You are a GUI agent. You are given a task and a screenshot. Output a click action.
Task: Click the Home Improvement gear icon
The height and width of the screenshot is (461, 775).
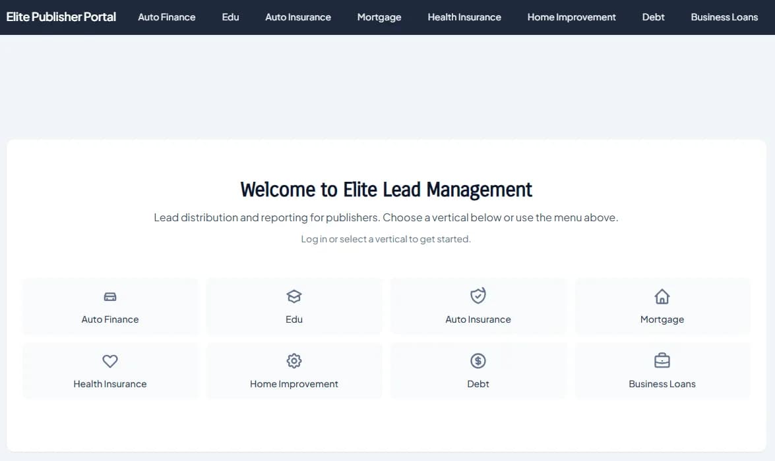(294, 361)
